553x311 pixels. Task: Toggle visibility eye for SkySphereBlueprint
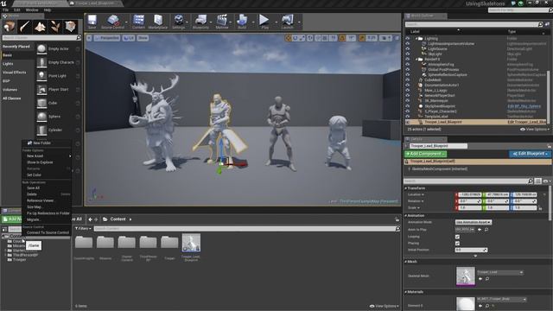tap(408, 106)
